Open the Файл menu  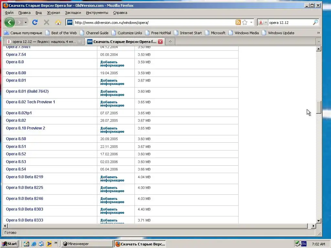click(x=9, y=13)
